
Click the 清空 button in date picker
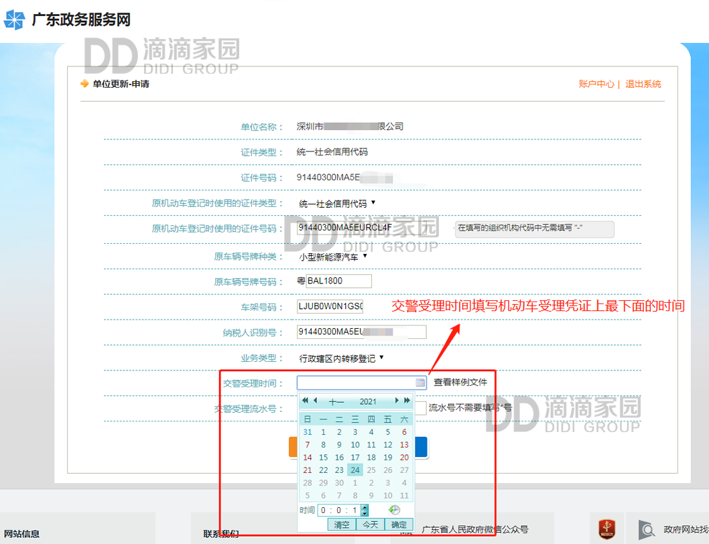tap(342, 525)
